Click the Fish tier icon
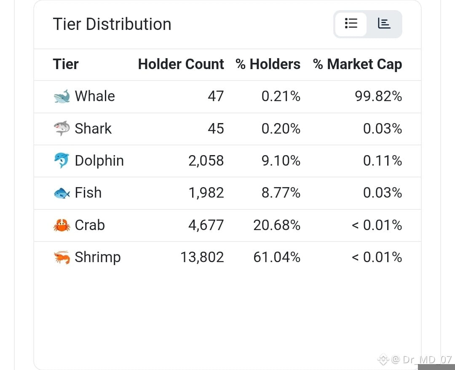The height and width of the screenshot is (370, 455). coord(62,193)
